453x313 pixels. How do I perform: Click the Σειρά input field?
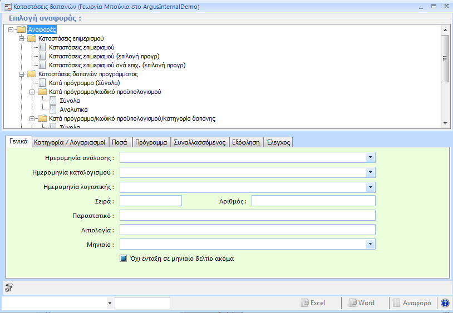pos(151,201)
